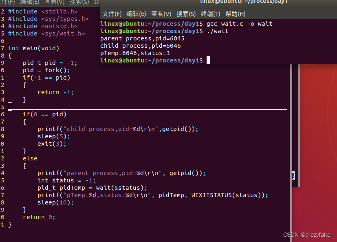The height and width of the screenshot is (242, 337).
Task: Click the blinking terminal cursor block
Action: [208, 60]
